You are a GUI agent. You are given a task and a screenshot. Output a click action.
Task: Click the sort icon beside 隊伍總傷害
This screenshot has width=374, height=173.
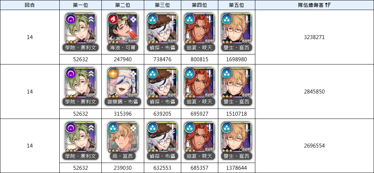click(328, 5)
